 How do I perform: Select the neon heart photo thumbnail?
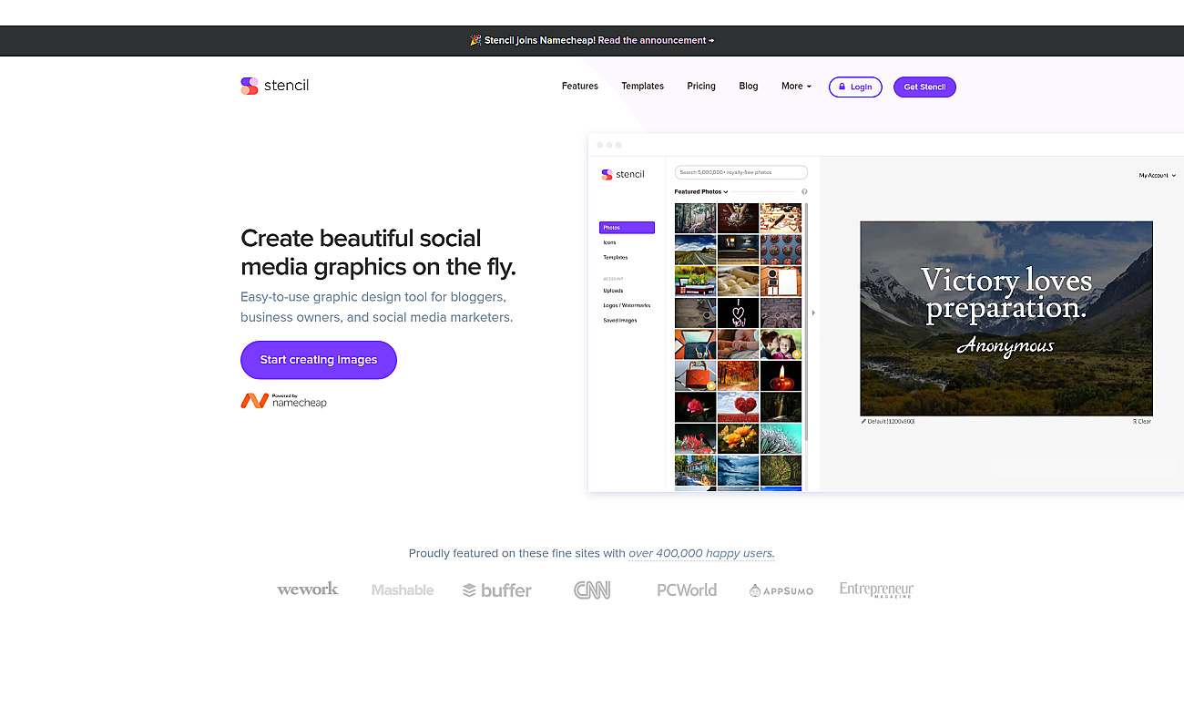pos(738,313)
